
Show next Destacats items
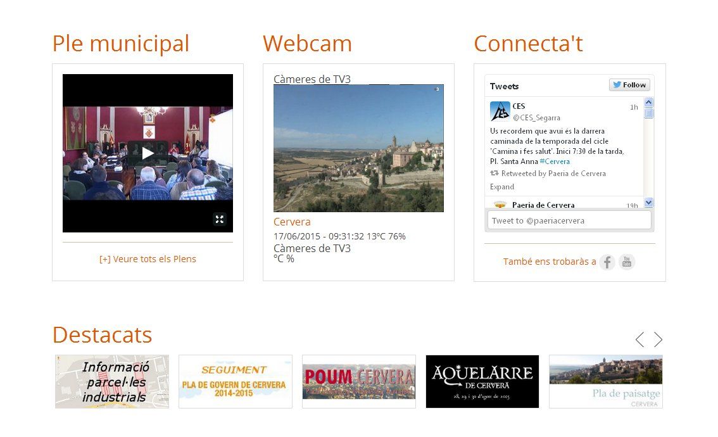[658, 339]
